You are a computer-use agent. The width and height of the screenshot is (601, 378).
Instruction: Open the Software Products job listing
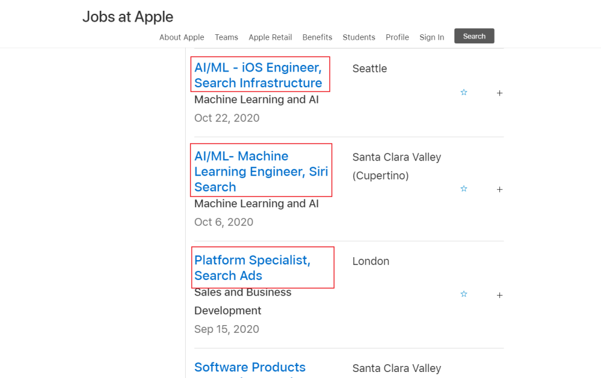250,367
